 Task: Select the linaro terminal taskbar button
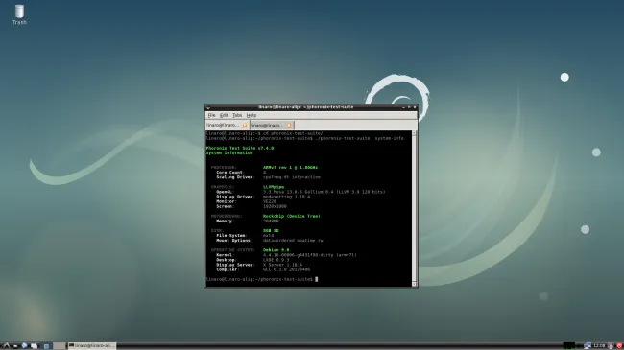(92, 345)
